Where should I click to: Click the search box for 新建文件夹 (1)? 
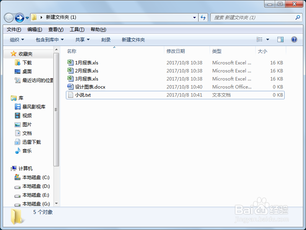[256, 17]
